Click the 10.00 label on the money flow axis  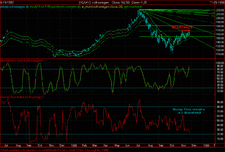pos(220,139)
